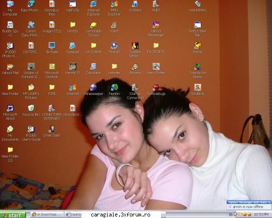Select the Blonk desktop icon
Screen dimensions: 272x218
coord(197,48)
